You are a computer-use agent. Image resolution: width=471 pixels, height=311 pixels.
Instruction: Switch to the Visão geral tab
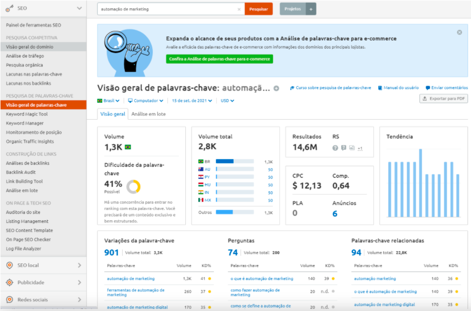pos(113,114)
